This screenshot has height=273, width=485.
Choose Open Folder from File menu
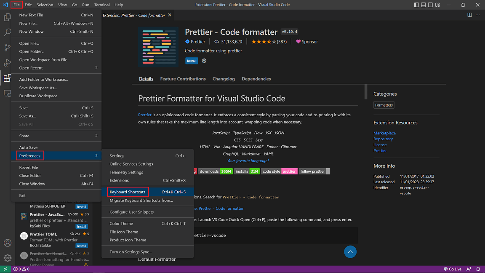(x=56, y=51)
